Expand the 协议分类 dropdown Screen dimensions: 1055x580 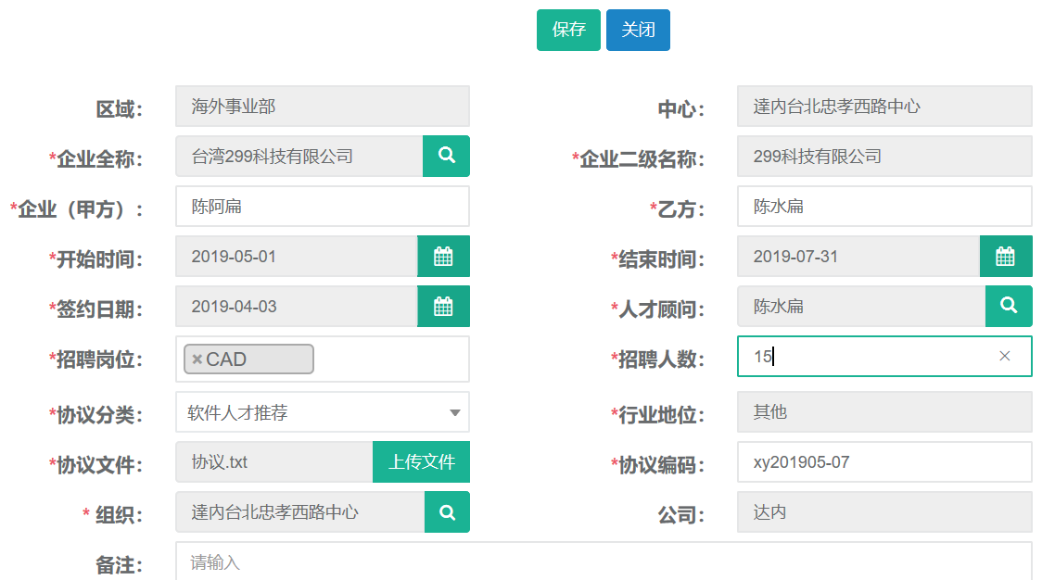454,412
